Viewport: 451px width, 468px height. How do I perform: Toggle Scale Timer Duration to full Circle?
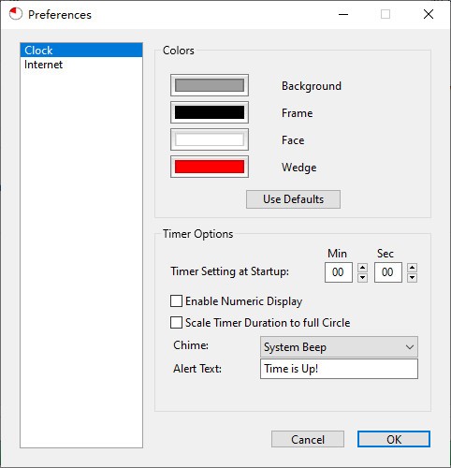[176, 322]
